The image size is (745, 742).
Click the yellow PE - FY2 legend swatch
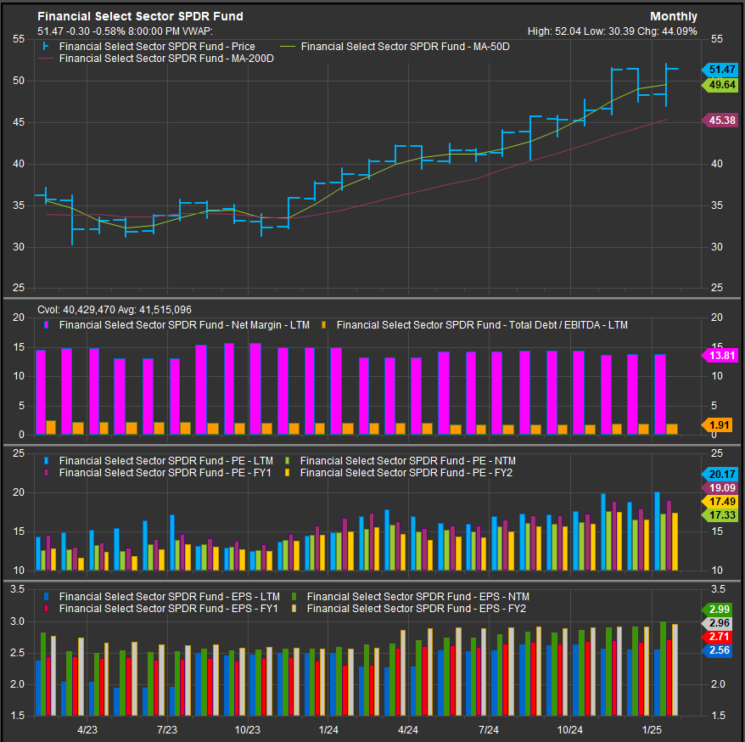coord(287,473)
